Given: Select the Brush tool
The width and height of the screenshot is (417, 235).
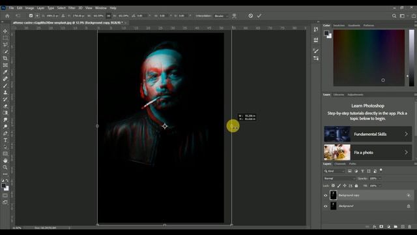Looking at the screenshot, I should click(5, 86).
